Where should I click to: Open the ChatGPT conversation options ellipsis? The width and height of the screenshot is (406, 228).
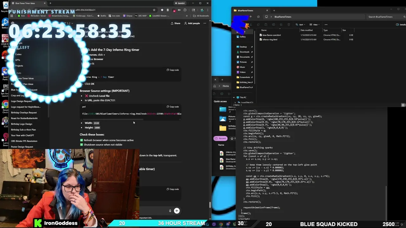pos(205,23)
